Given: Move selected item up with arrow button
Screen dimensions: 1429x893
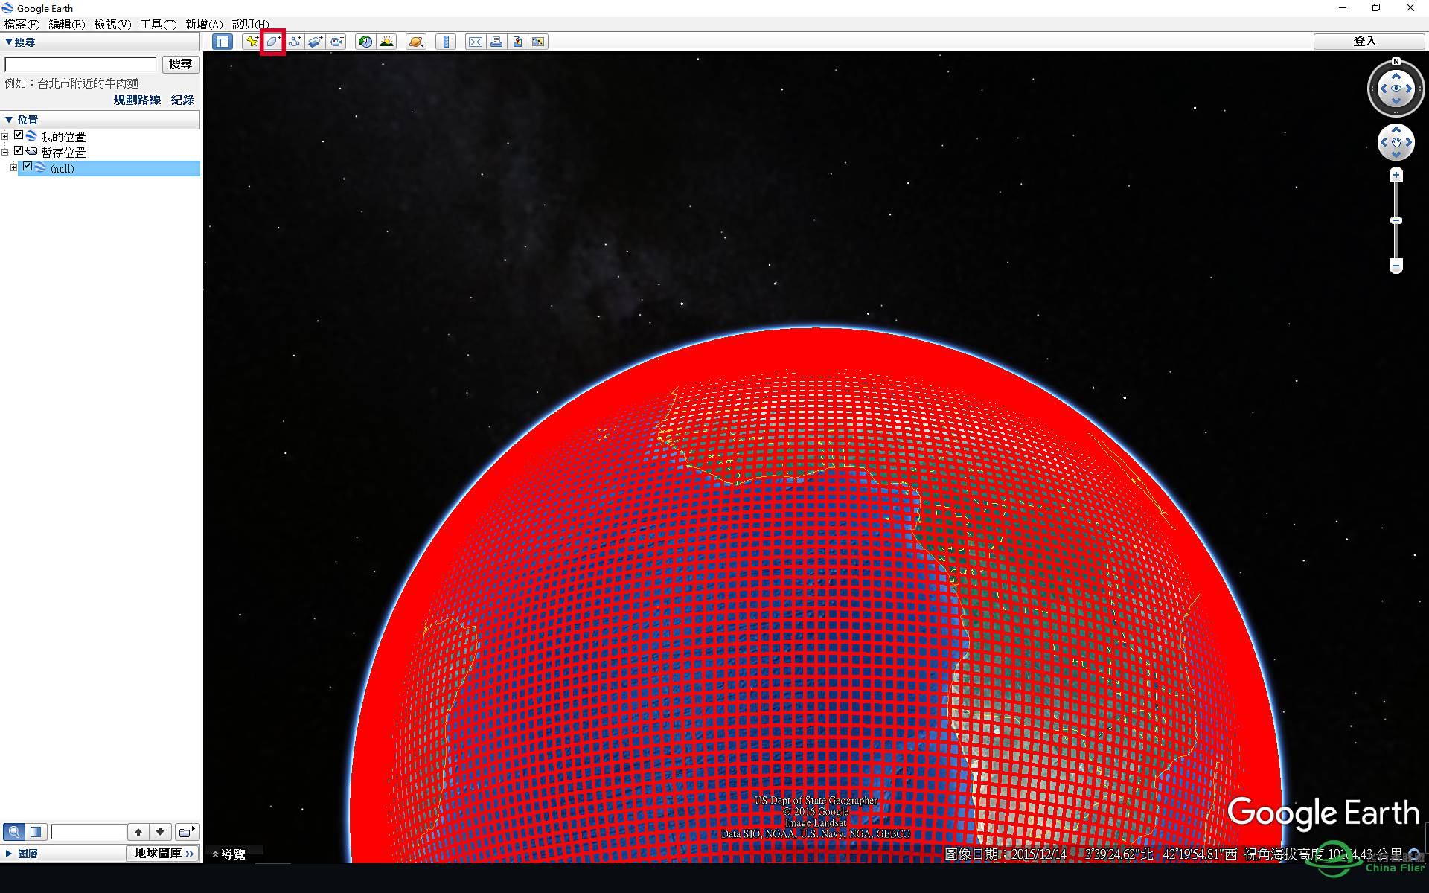Looking at the screenshot, I should (x=138, y=832).
